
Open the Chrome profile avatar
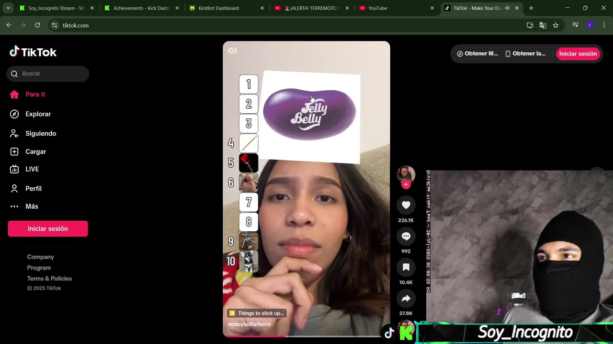point(590,25)
